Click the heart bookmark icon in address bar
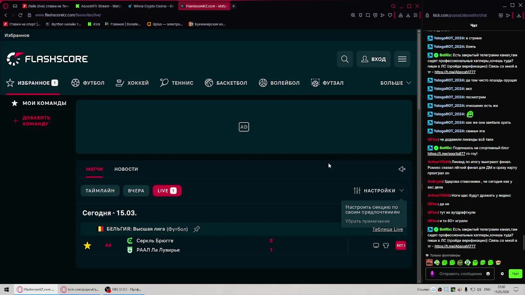Screen dimensions: 525x295 click(x=390, y=15)
